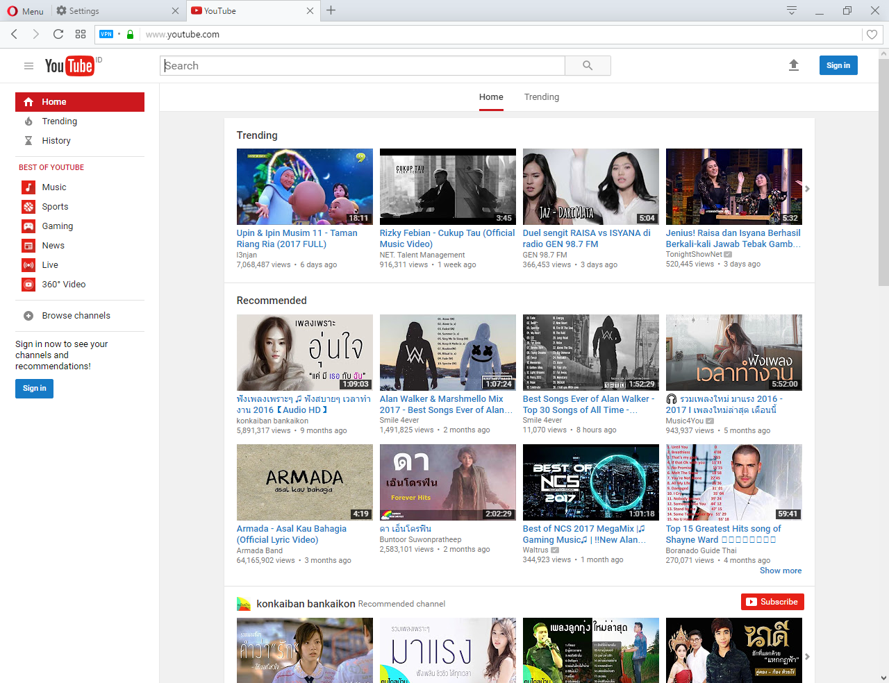This screenshot has height=683, width=889.
Task: Open the Opera Menu button
Action: (x=25, y=10)
